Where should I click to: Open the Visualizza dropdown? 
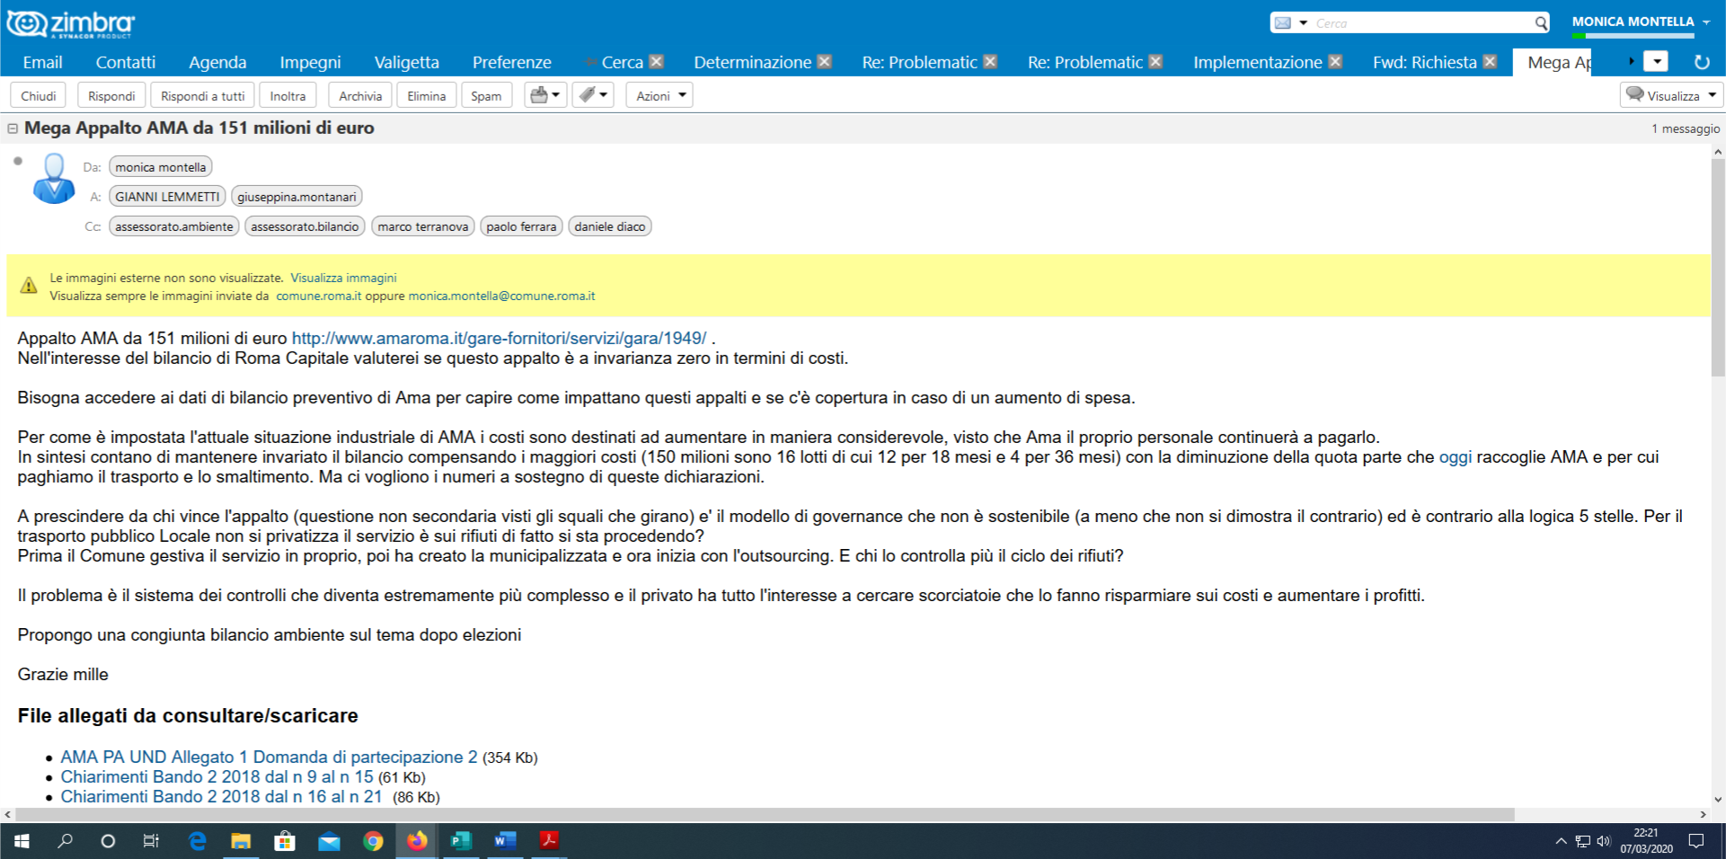(1671, 95)
